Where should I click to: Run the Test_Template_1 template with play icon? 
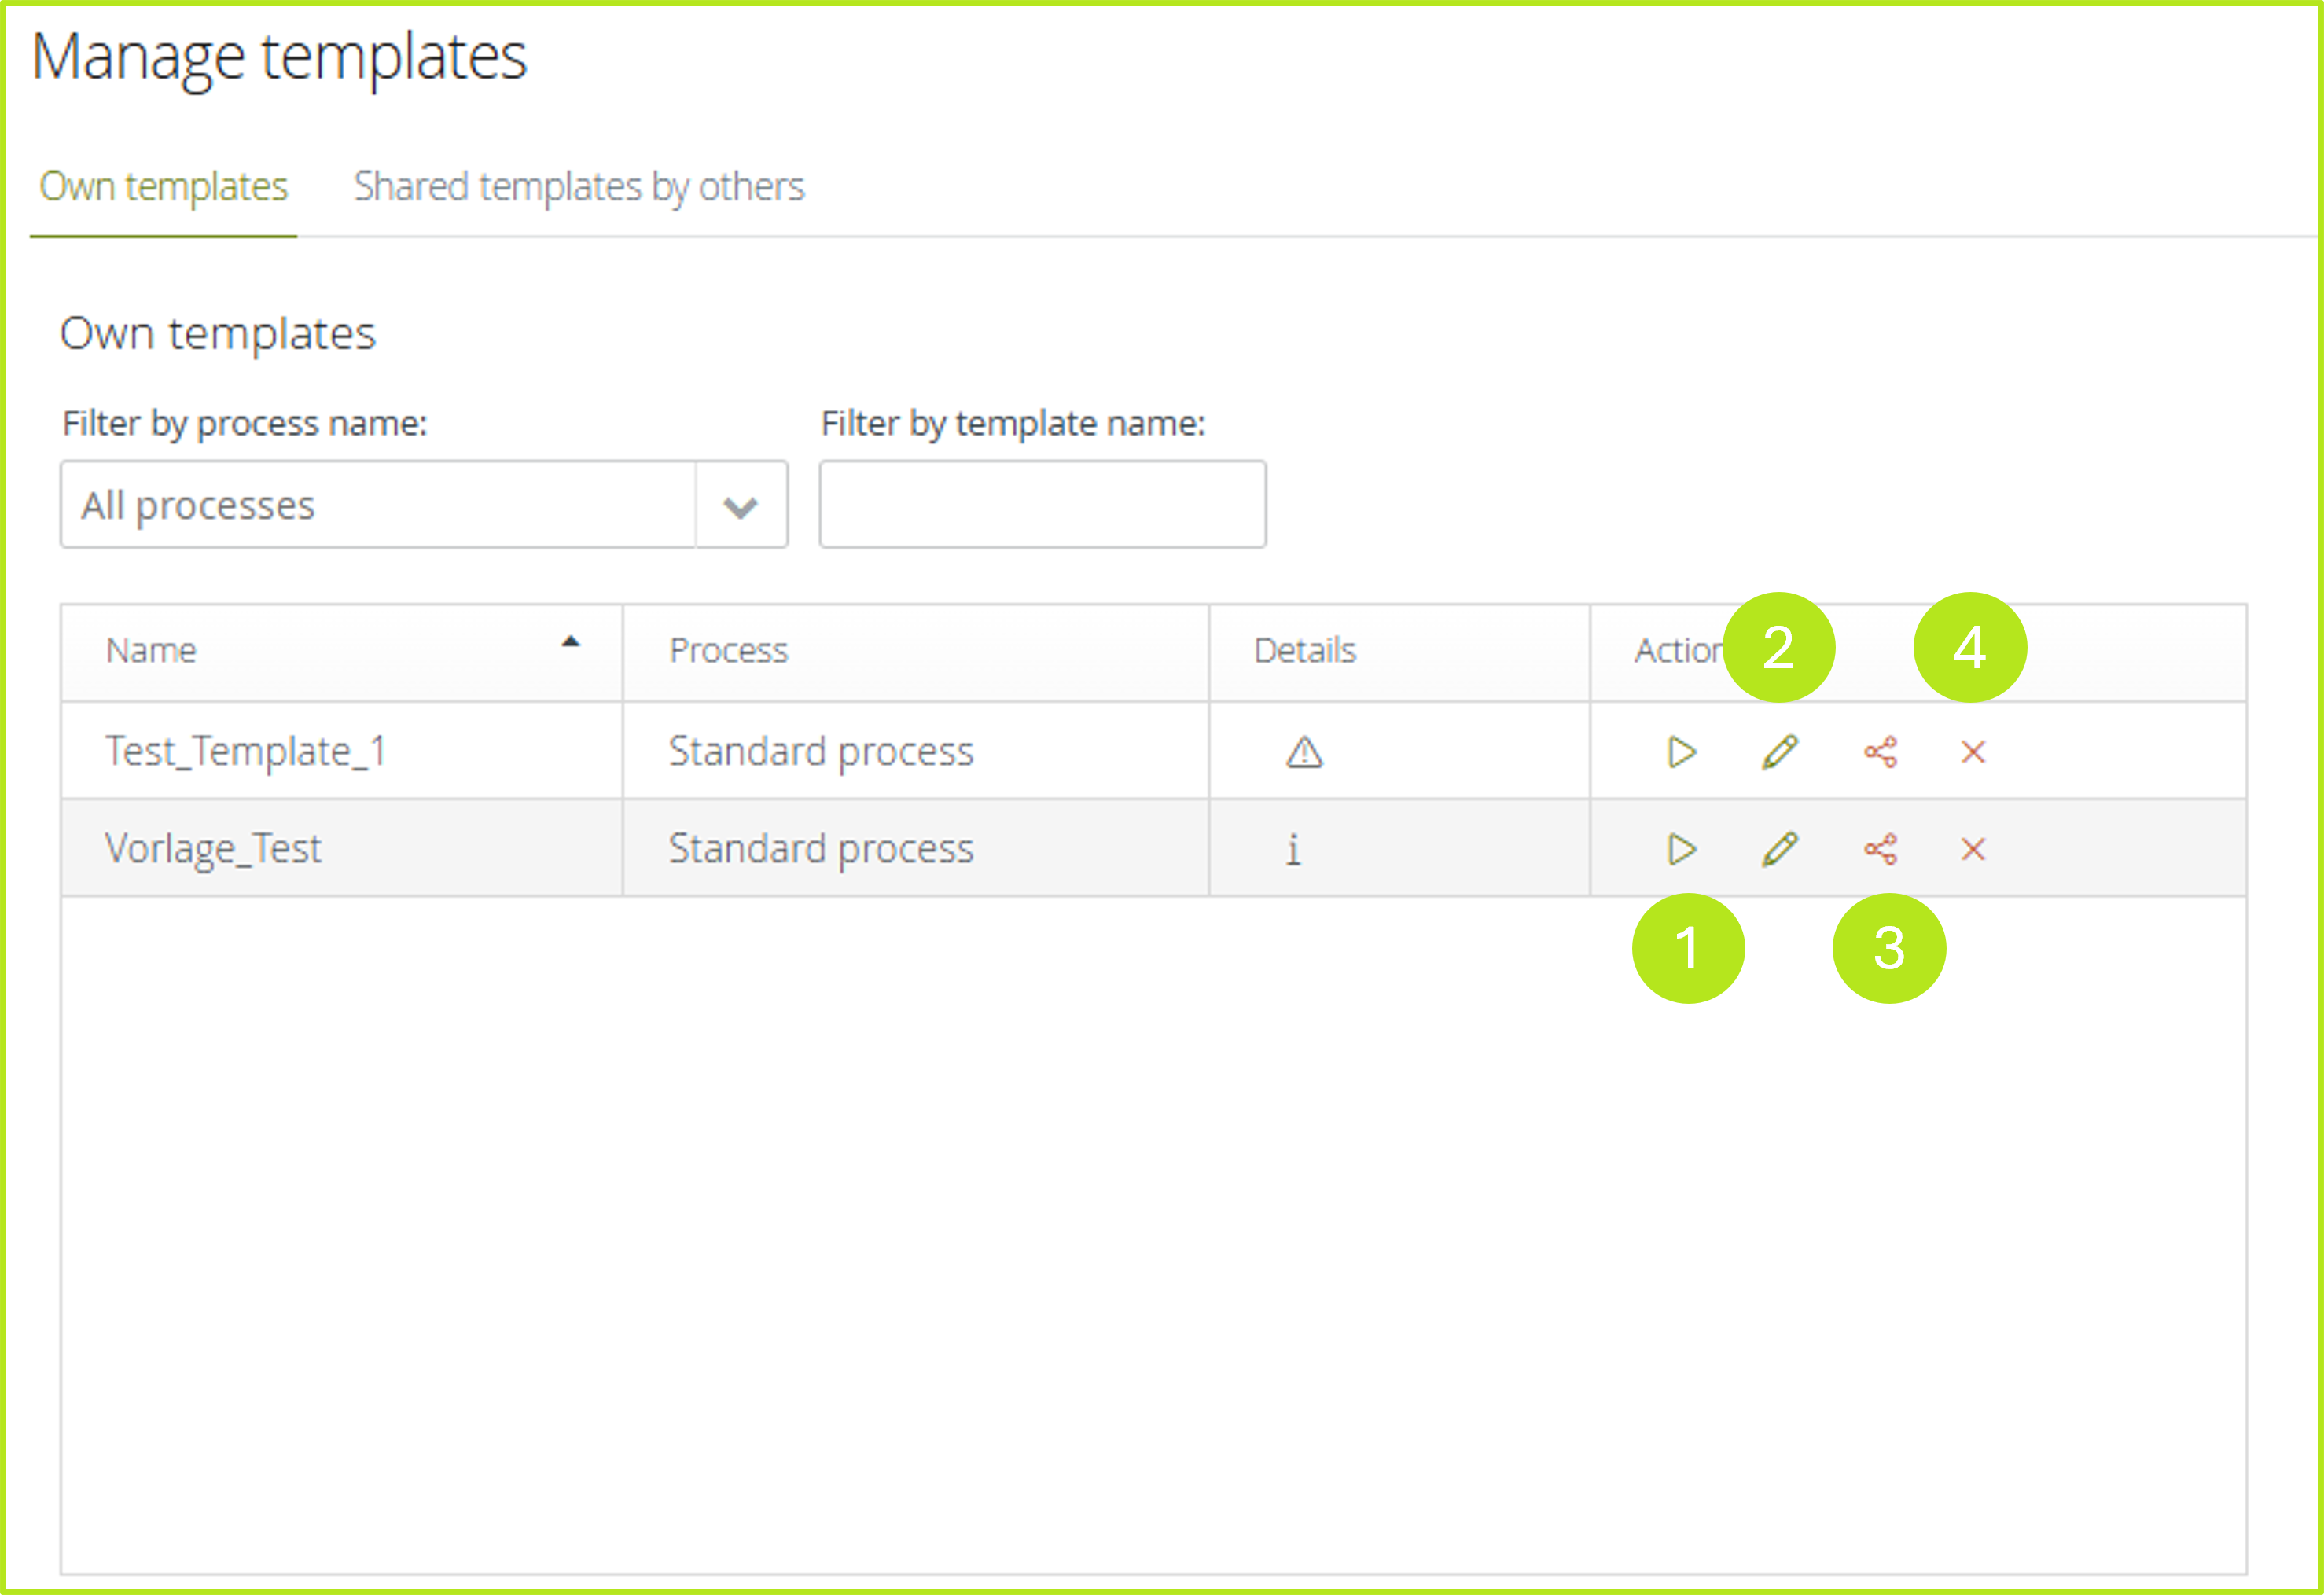pyautogui.click(x=1681, y=752)
